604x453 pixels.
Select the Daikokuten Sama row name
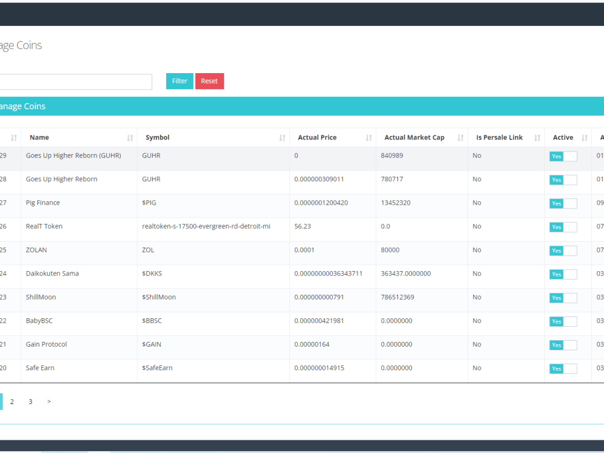[53, 274]
